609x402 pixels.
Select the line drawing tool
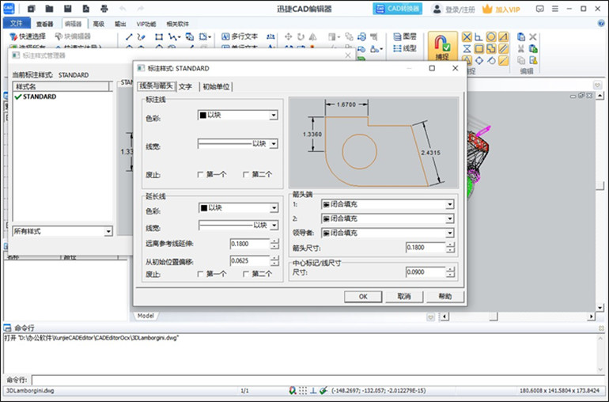point(130,37)
